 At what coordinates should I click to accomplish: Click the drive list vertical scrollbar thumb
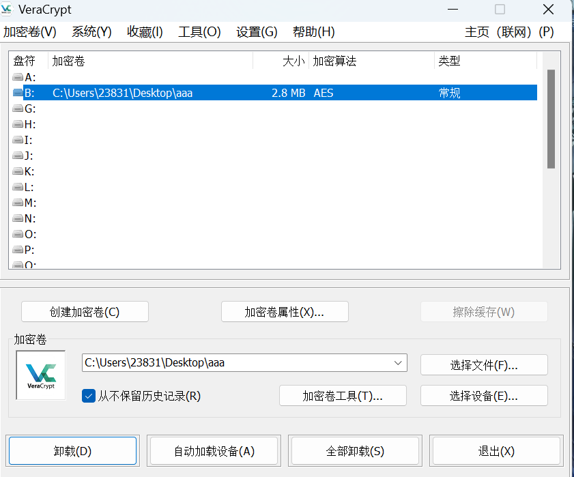551,119
